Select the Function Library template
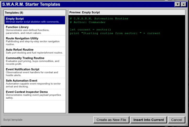Viewport: 189px width, 127px height. [x=35, y=30]
